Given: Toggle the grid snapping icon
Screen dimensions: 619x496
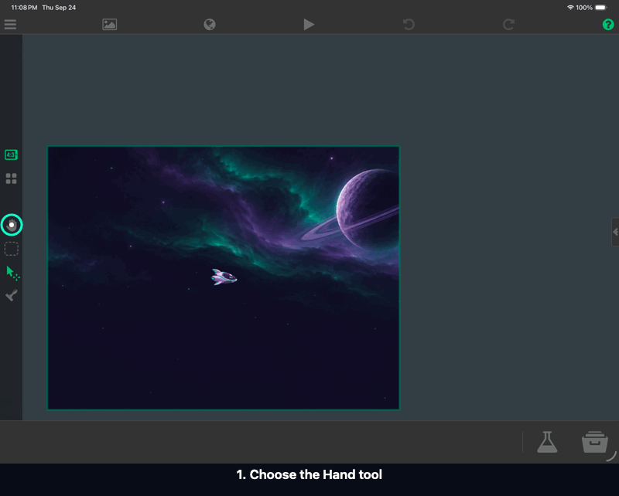Looking at the screenshot, I should point(11,178).
